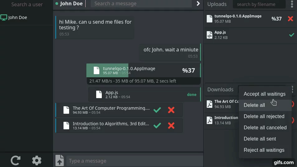Click the tunnelgo upload progress bar in chat
This screenshot has height=167, width=297.
click(144, 70)
